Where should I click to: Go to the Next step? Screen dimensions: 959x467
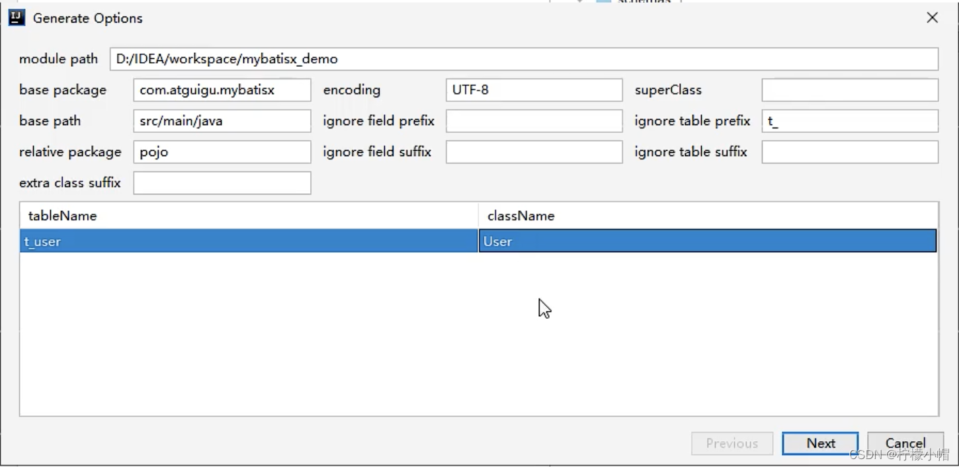click(x=820, y=444)
